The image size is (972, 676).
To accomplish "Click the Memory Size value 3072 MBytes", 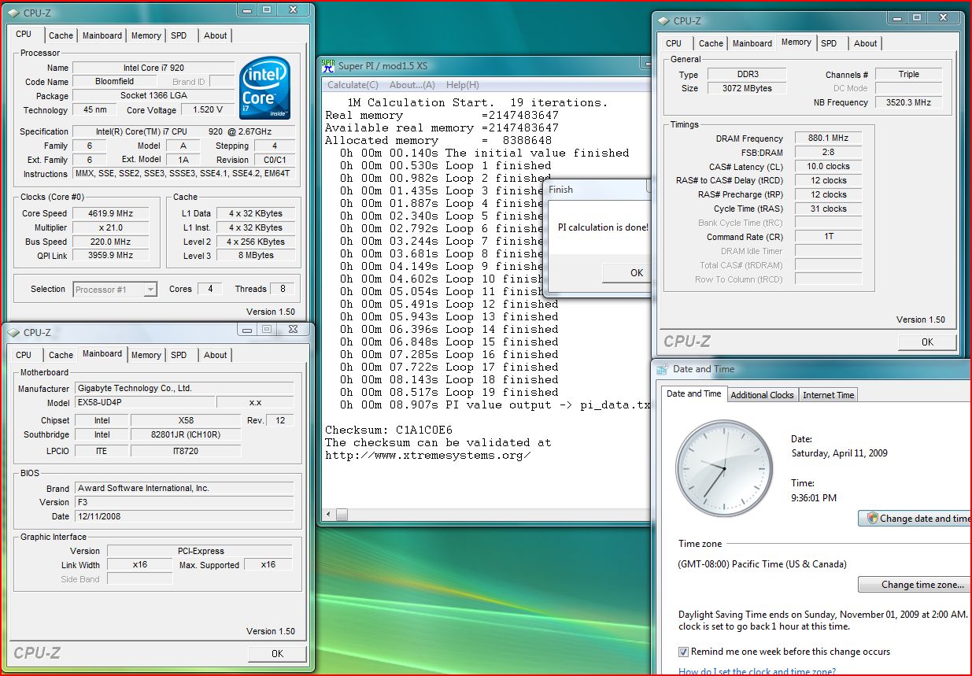I will (747, 88).
